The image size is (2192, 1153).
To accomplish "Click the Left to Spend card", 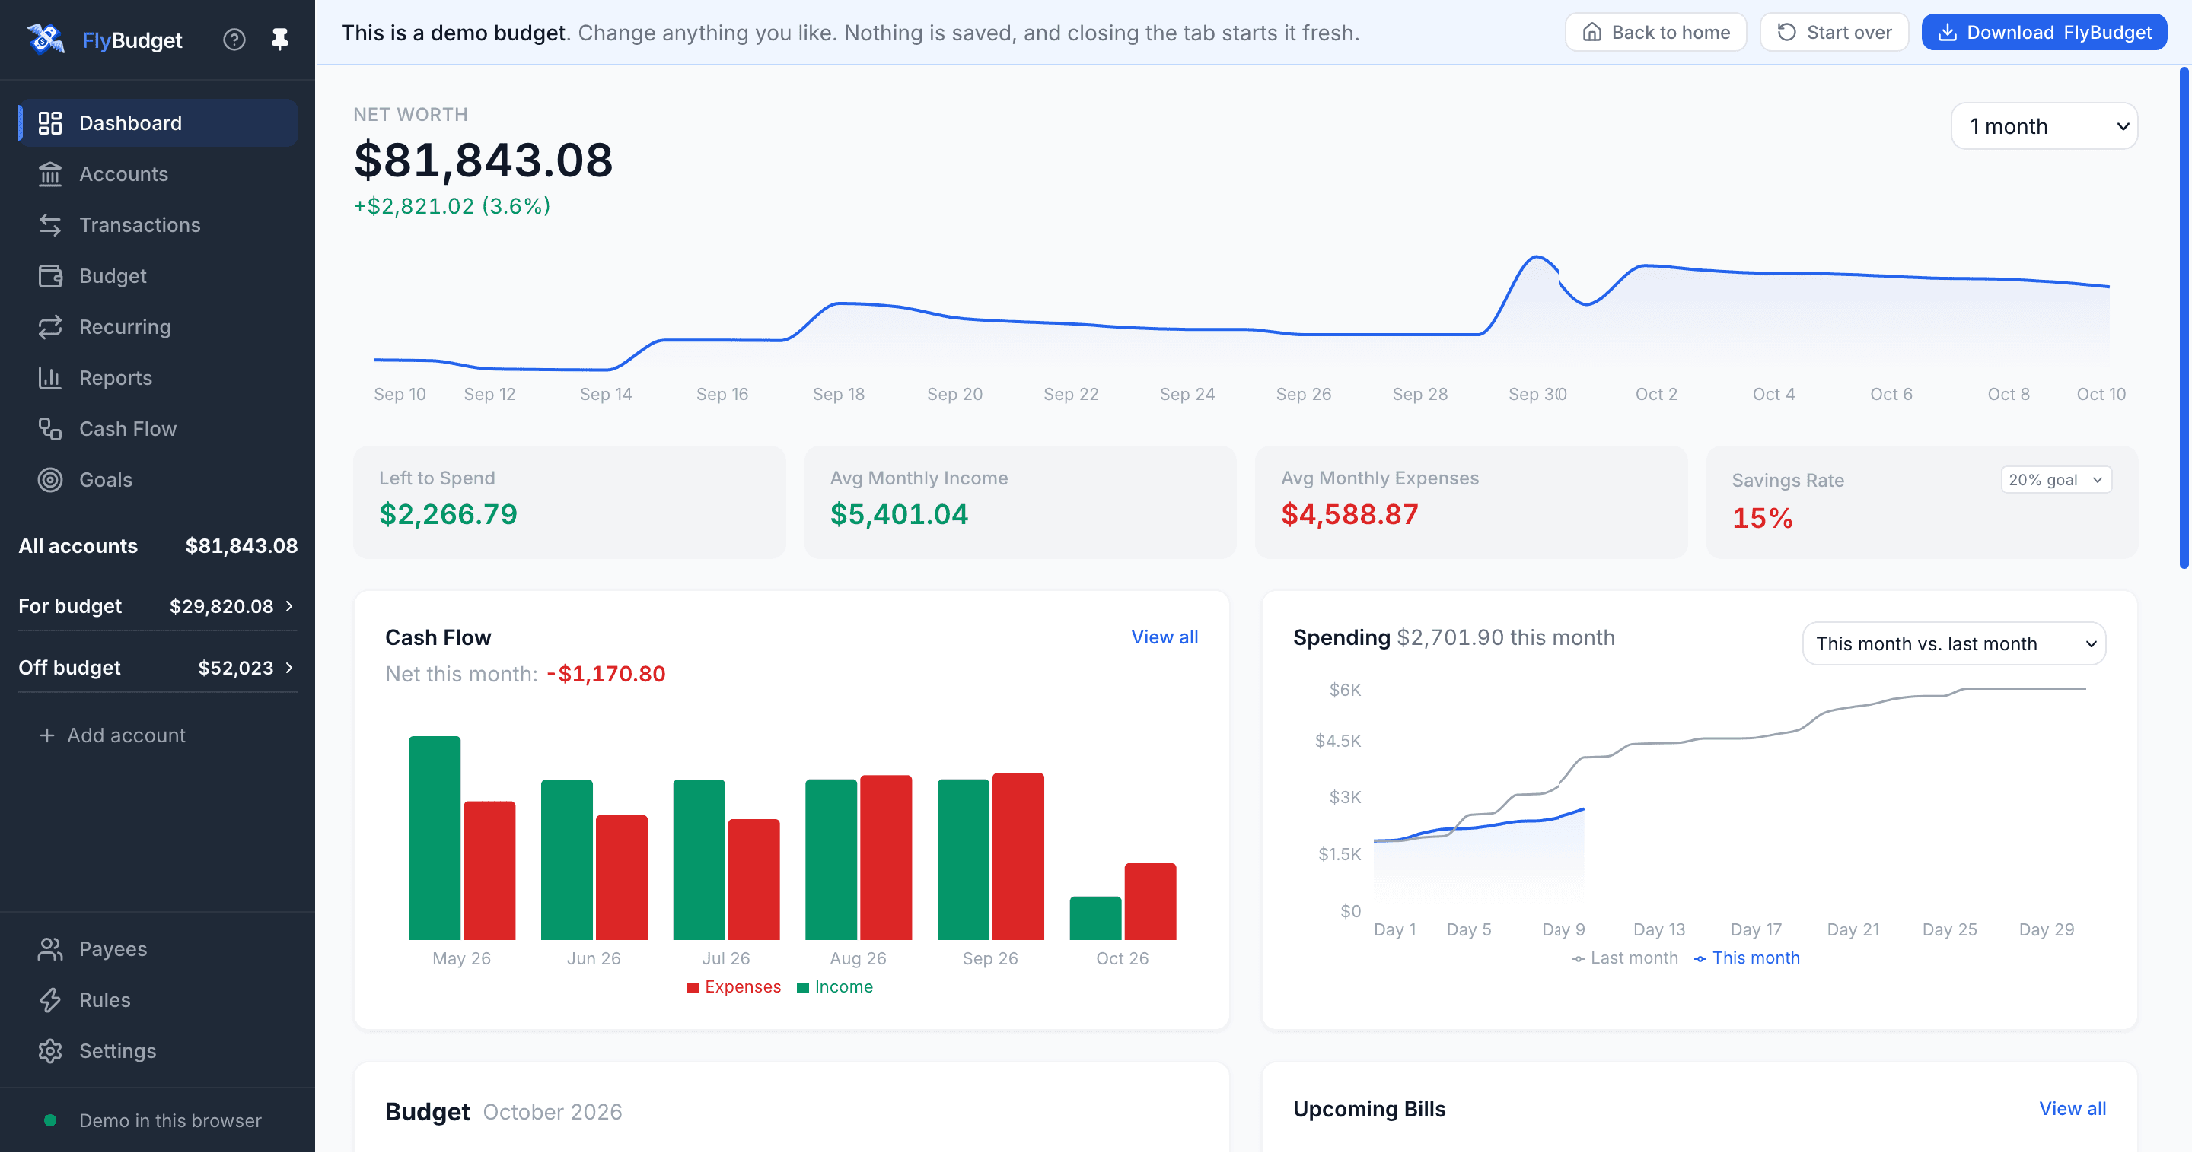I will [569, 502].
